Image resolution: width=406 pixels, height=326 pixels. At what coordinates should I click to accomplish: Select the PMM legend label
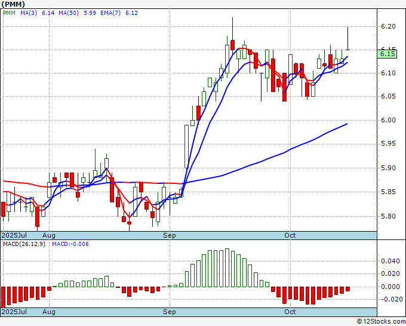(9, 13)
